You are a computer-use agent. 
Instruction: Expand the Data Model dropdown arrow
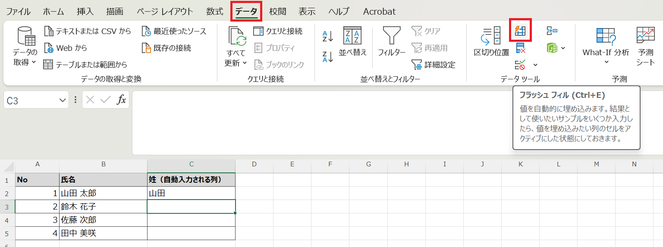[563, 48]
